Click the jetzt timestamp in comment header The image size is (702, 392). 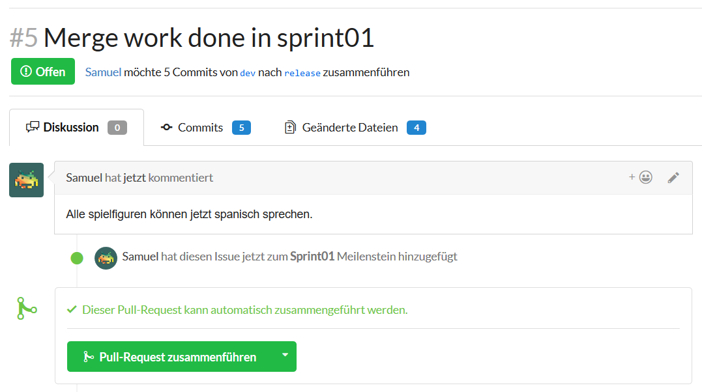(134, 178)
